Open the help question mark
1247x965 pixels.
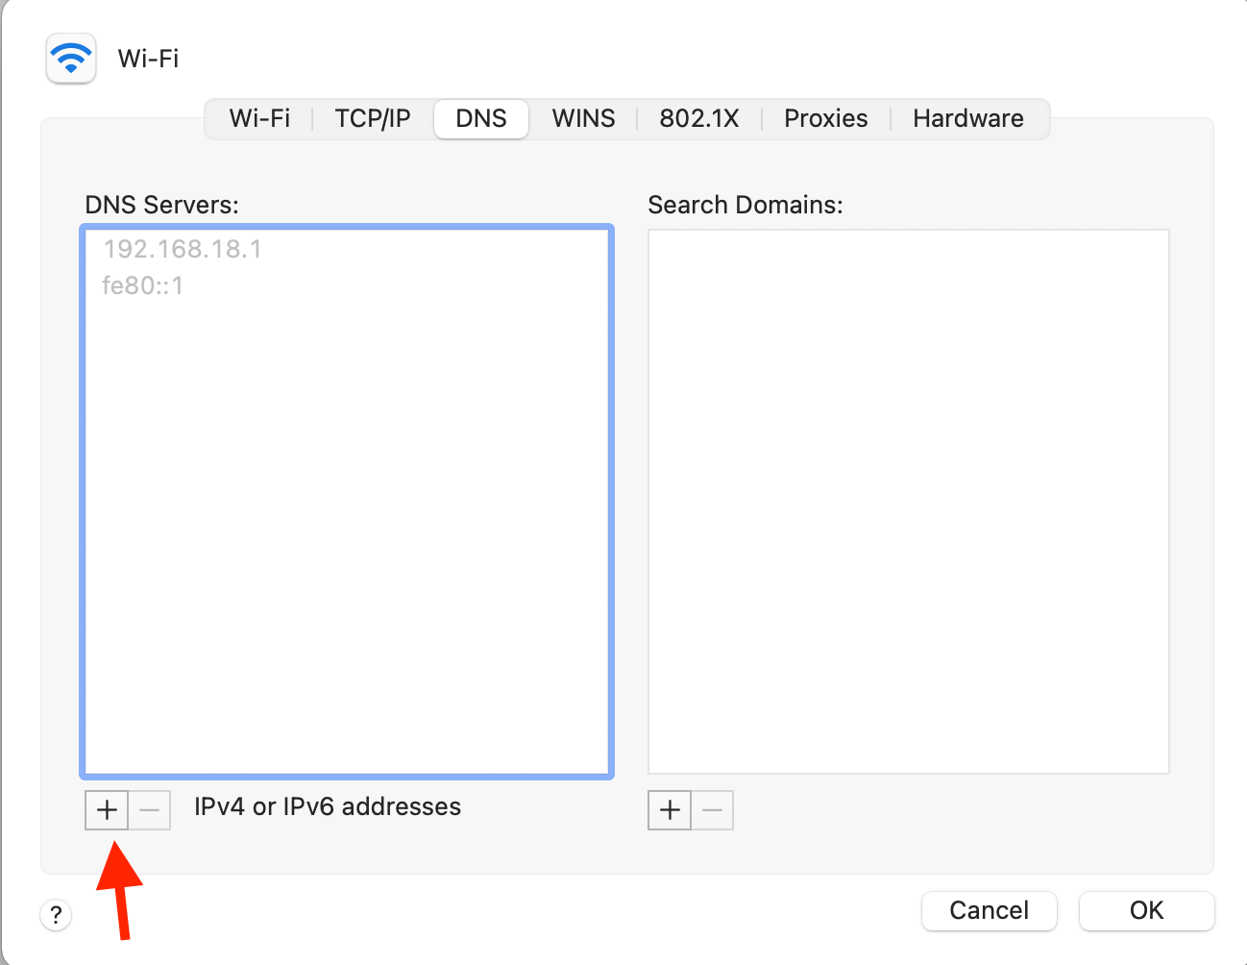(55, 914)
